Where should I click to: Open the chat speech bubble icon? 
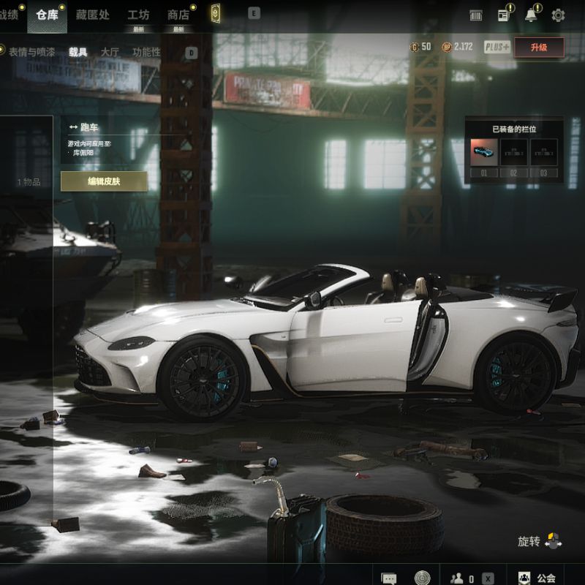tap(389, 578)
